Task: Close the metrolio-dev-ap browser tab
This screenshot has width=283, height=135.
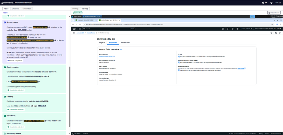Action: [119, 20]
